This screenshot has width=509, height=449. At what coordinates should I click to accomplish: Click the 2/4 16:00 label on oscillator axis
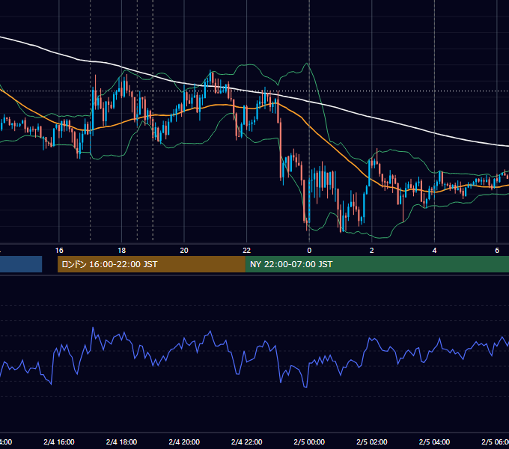click(x=59, y=442)
